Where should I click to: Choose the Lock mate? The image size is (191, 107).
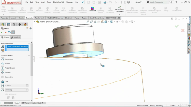5,81
